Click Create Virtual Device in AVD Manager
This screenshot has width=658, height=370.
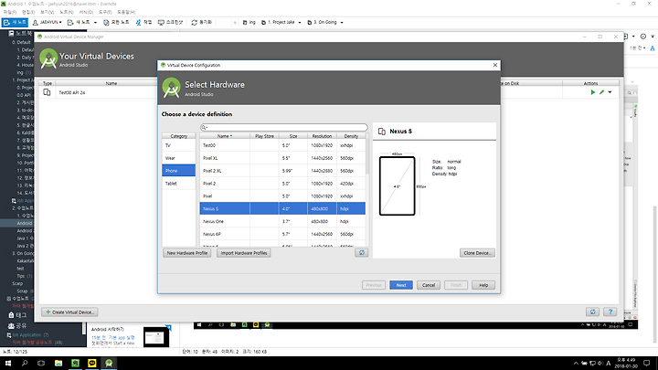coord(69,312)
